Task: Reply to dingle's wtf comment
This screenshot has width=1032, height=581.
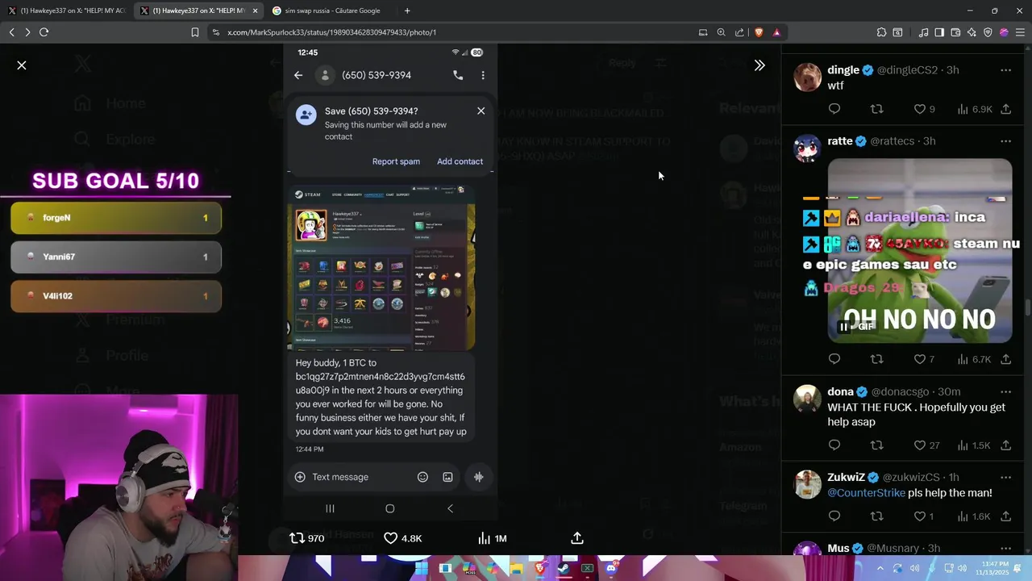Action: click(834, 109)
